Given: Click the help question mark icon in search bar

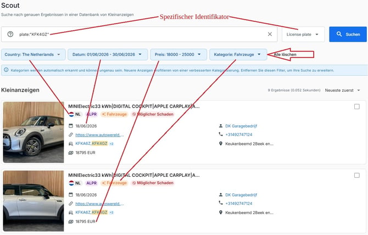Looking at the screenshot, I should tap(10, 34).
